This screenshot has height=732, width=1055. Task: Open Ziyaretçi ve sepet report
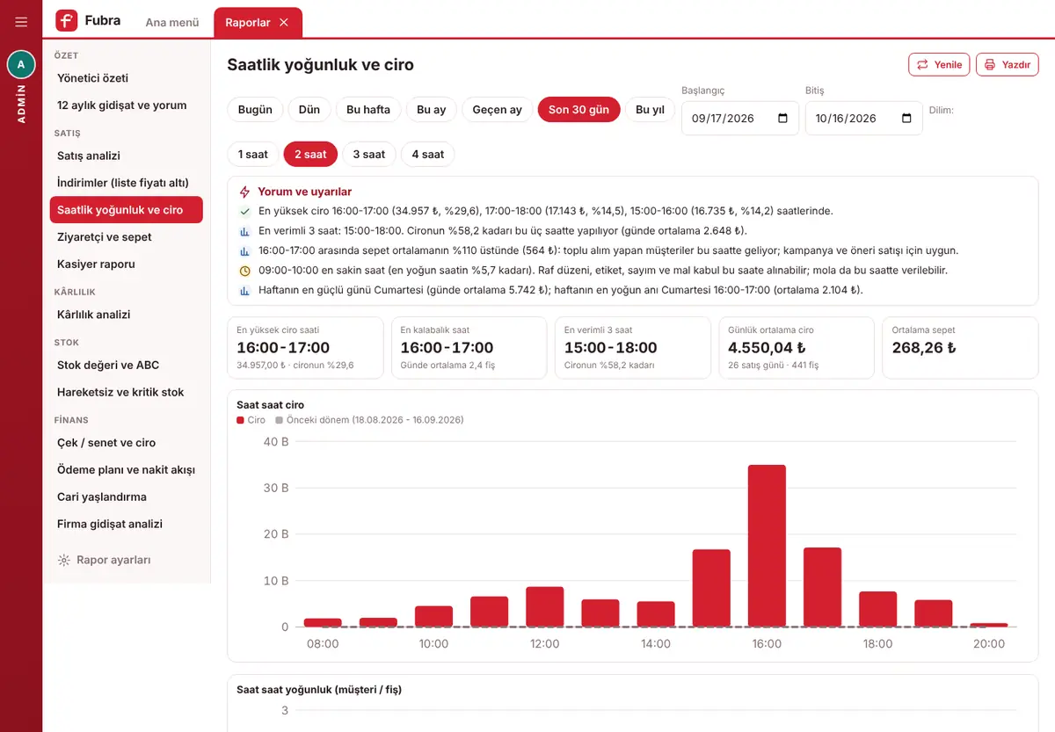[x=126, y=237]
